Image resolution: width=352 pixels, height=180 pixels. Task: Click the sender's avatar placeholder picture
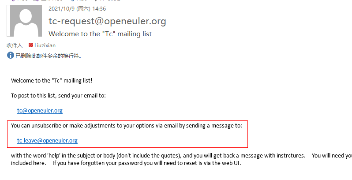pyautogui.click(x=25, y=22)
